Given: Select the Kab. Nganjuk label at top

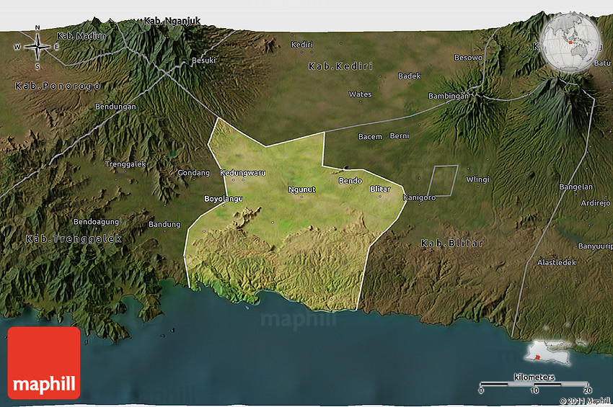Looking at the screenshot, I should click(172, 21).
